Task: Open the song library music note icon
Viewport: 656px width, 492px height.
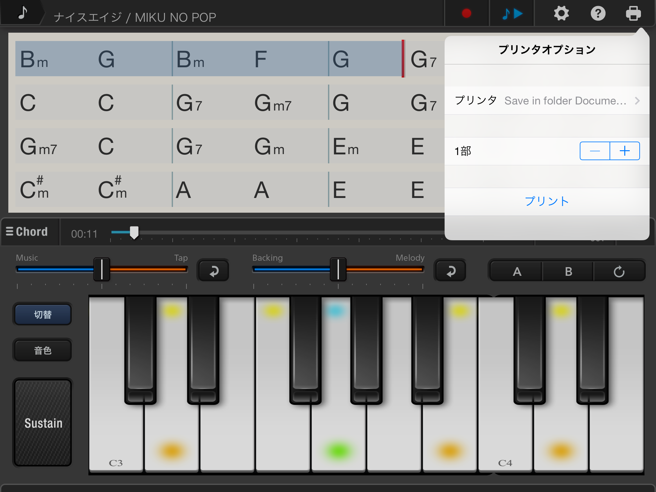Action: pyautogui.click(x=22, y=13)
